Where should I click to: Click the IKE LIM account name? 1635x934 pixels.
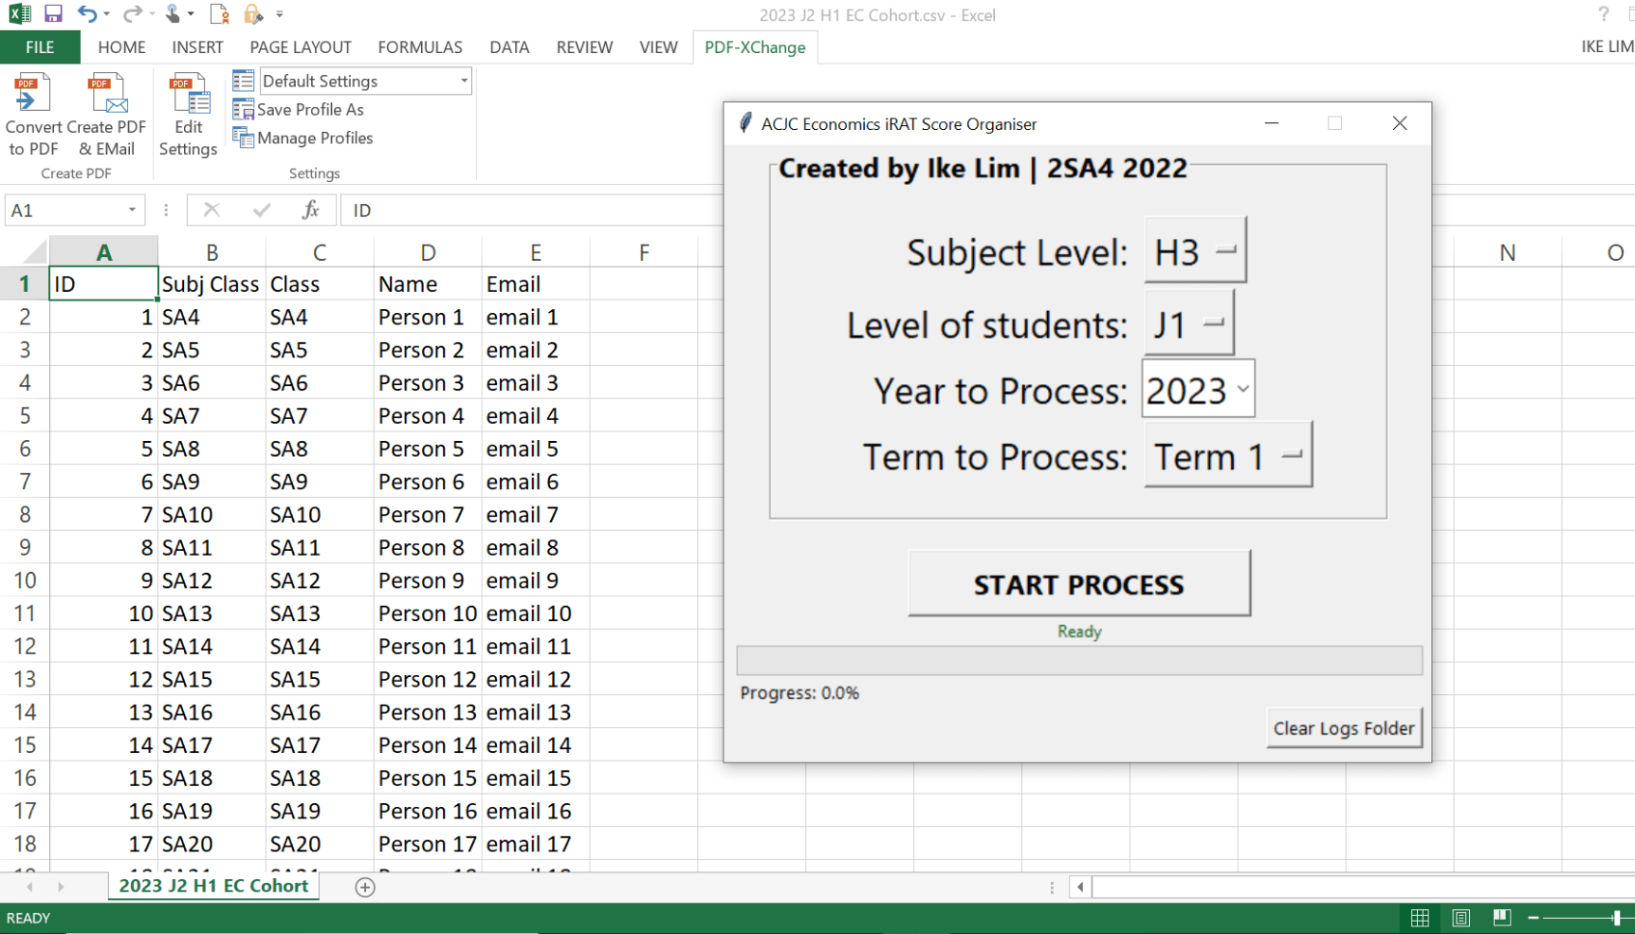pyautogui.click(x=1607, y=46)
